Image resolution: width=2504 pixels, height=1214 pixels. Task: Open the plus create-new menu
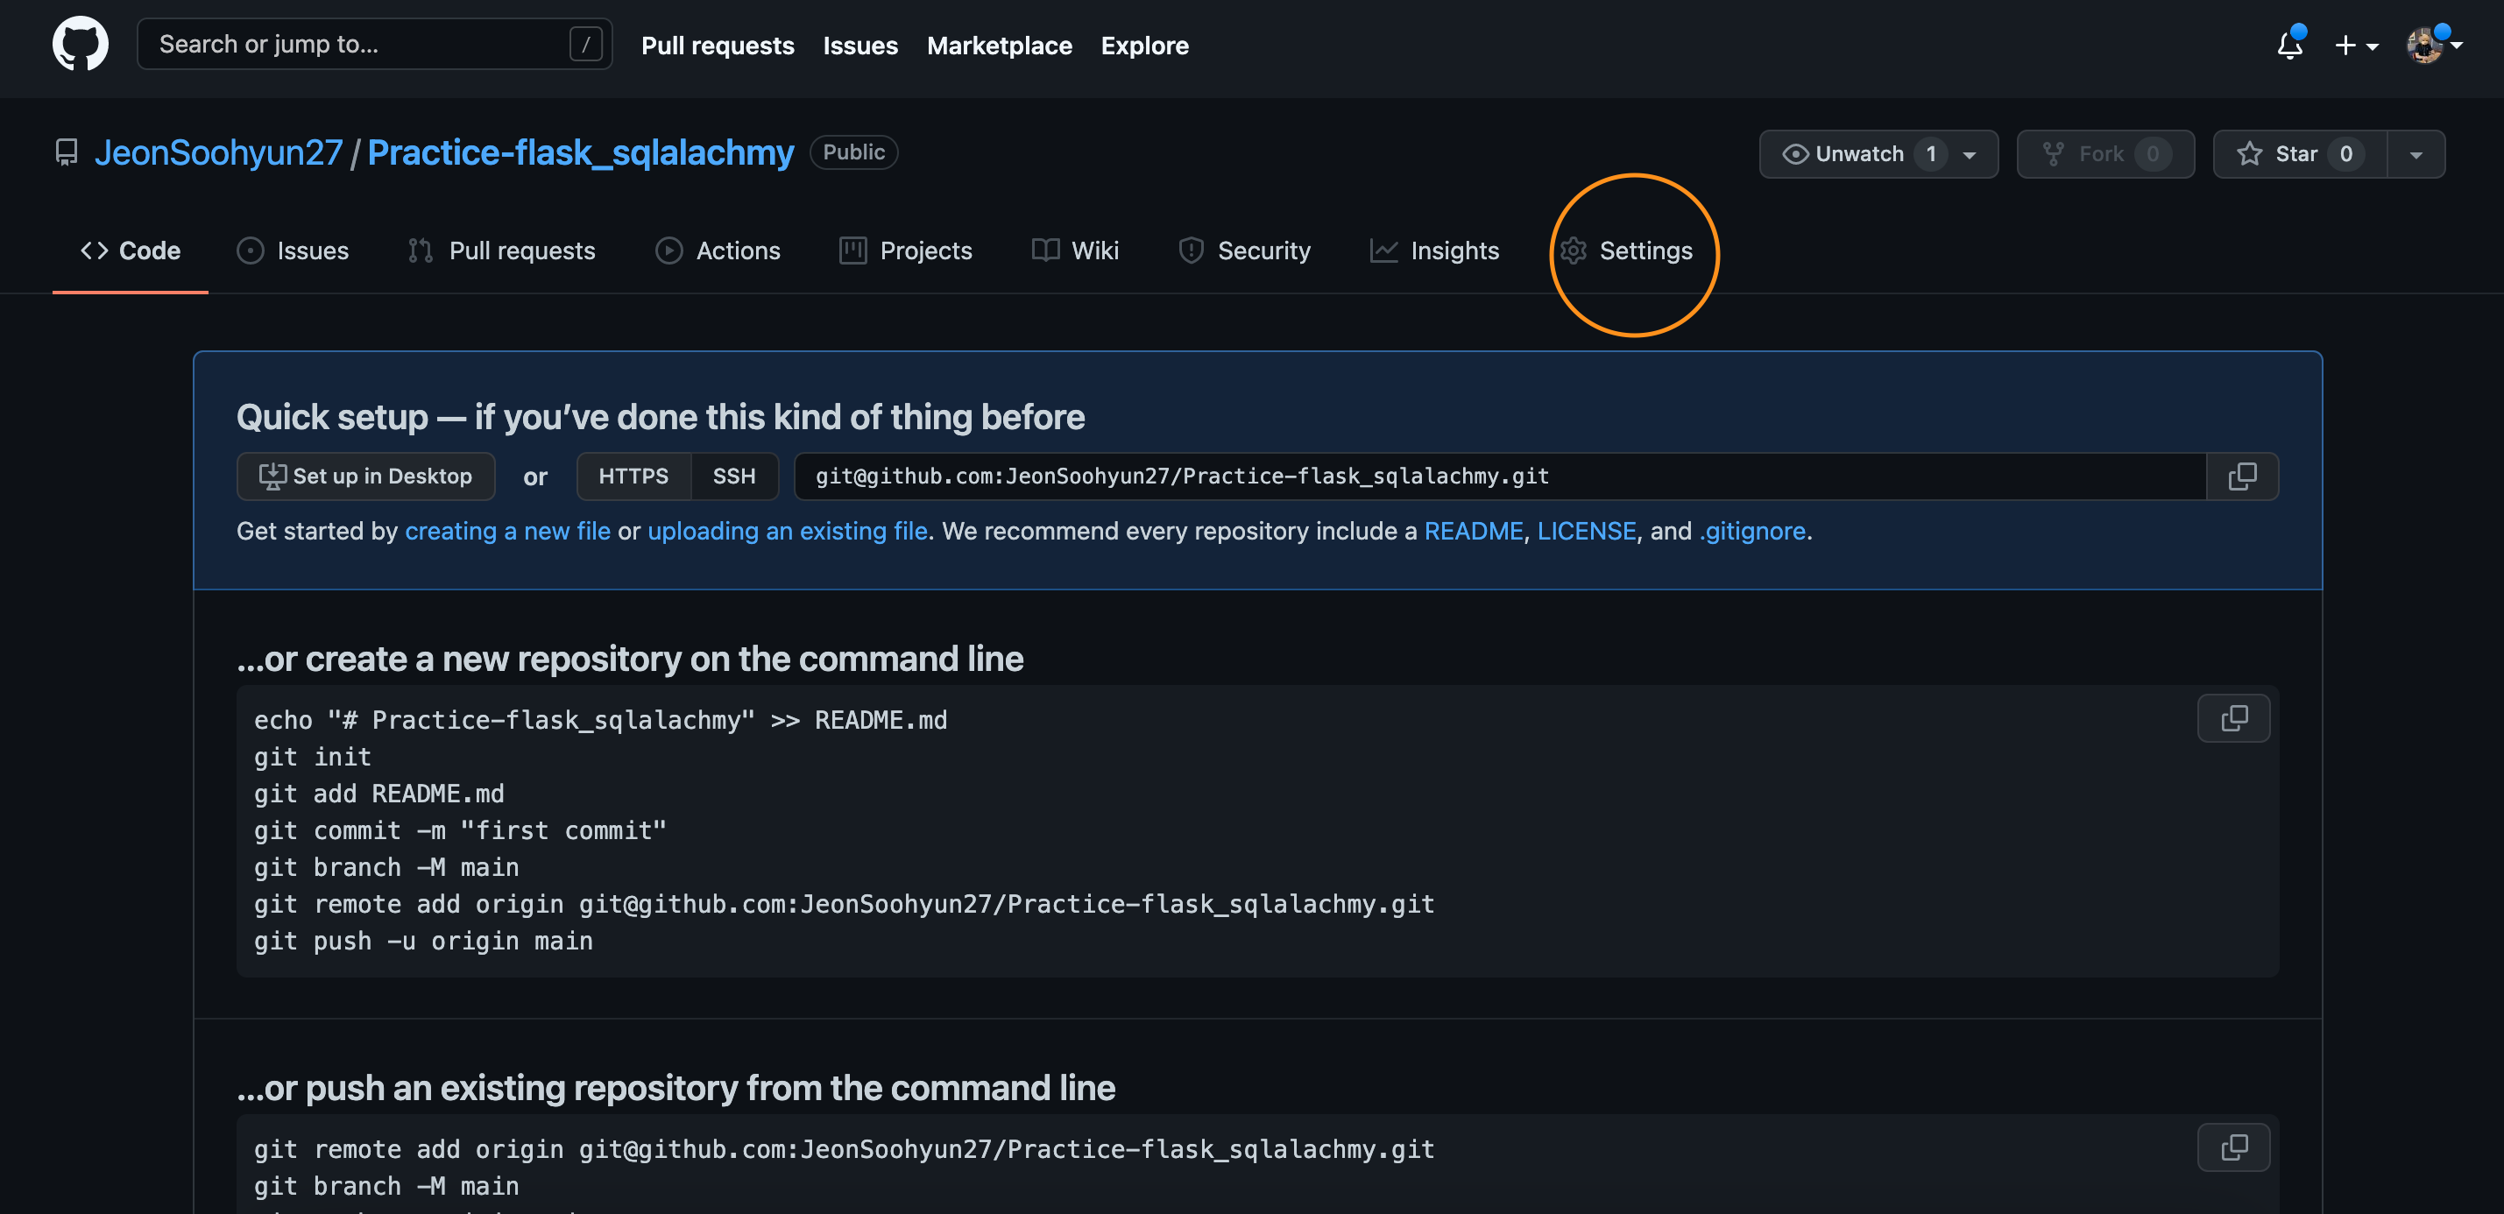click(x=2356, y=46)
